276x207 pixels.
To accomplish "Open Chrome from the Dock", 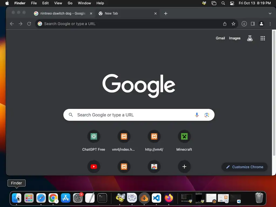I will click(x=53, y=198).
